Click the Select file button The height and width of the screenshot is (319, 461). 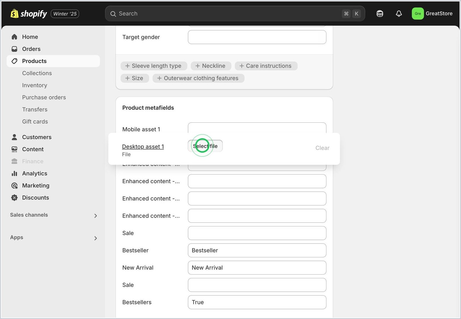(x=205, y=146)
